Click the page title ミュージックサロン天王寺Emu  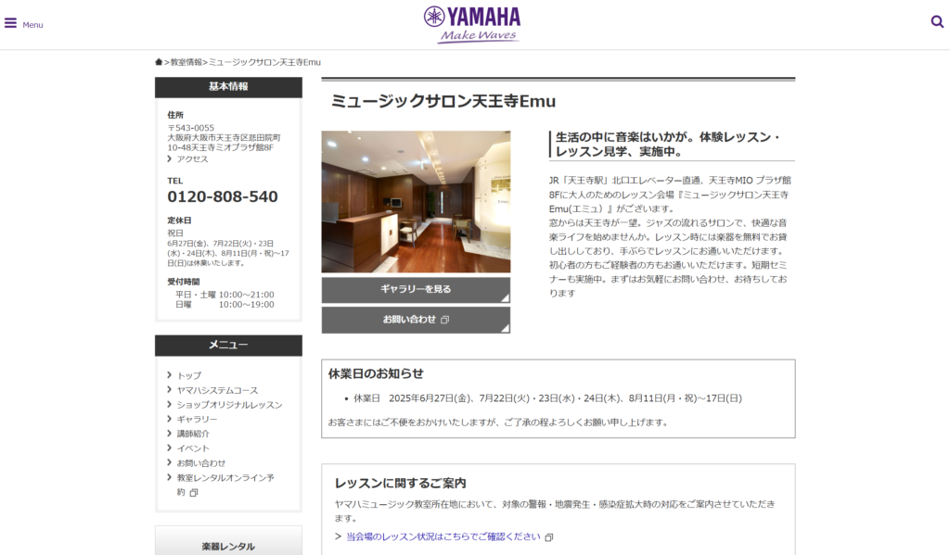pyautogui.click(x=443, y=101)
